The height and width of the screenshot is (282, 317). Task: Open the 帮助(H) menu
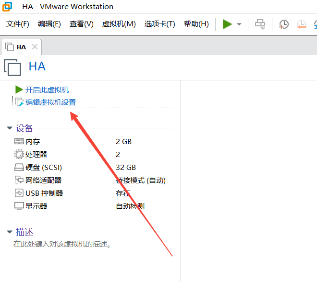[196, 24]
